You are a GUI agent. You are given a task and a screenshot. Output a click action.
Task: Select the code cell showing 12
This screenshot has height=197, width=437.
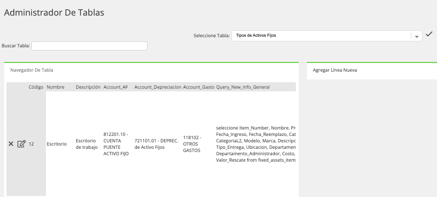pyautogui.click(x=31, y=144)
